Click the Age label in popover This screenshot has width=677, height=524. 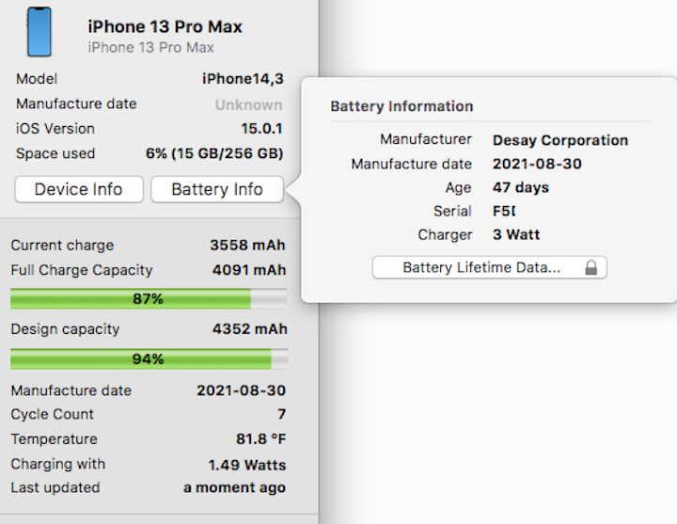459,188
